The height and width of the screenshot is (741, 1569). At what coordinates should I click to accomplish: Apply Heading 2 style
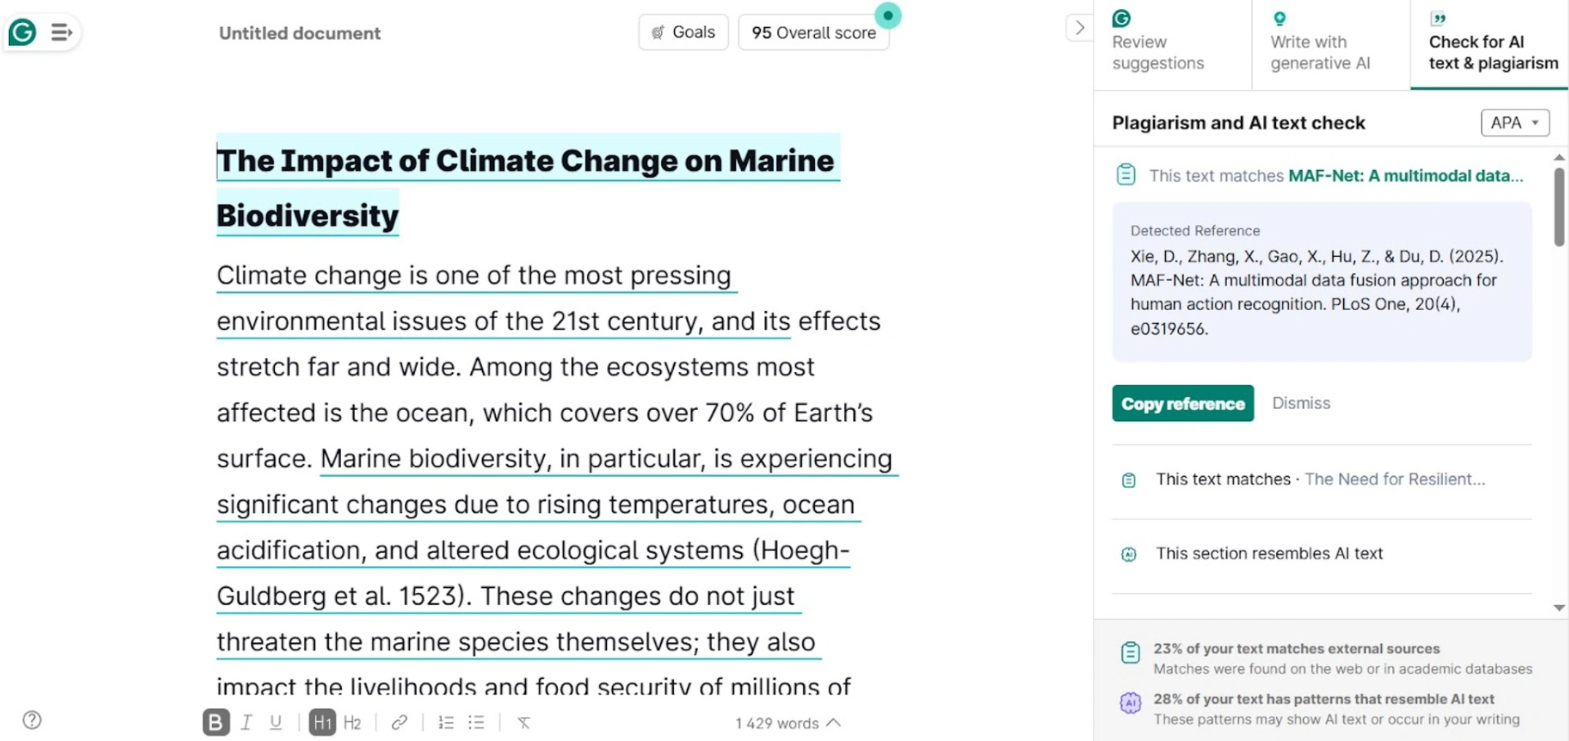[x=353, y=722]
